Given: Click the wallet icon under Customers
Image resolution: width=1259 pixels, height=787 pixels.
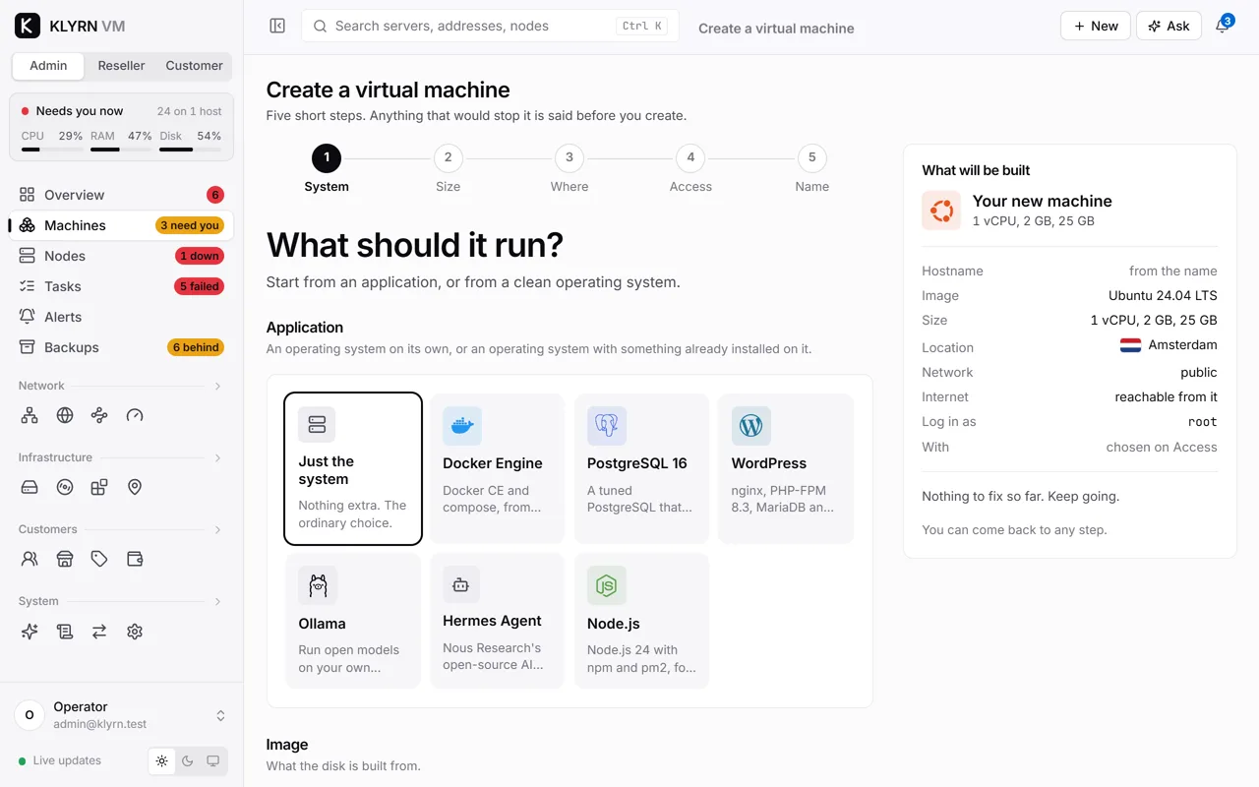Looking at the screenshot, I should tap(135, 559).
